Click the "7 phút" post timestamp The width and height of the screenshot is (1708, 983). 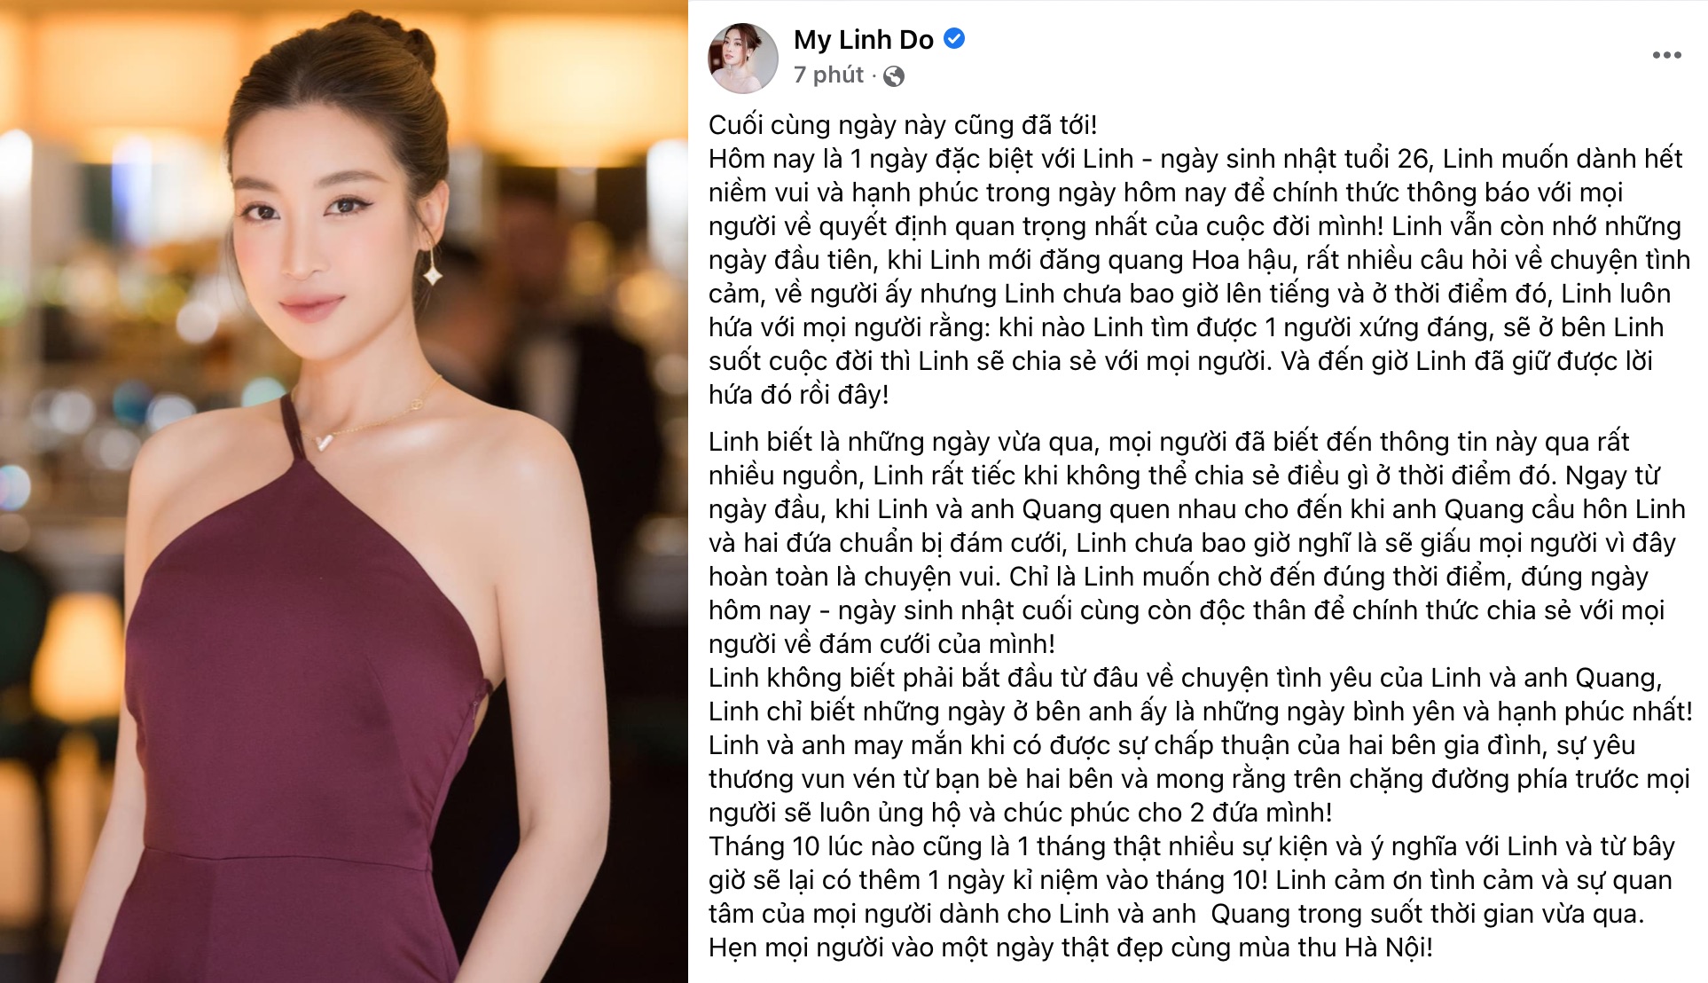coord(828,75)
